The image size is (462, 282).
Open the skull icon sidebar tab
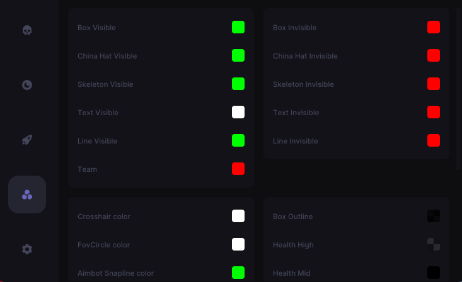(27, 30)
